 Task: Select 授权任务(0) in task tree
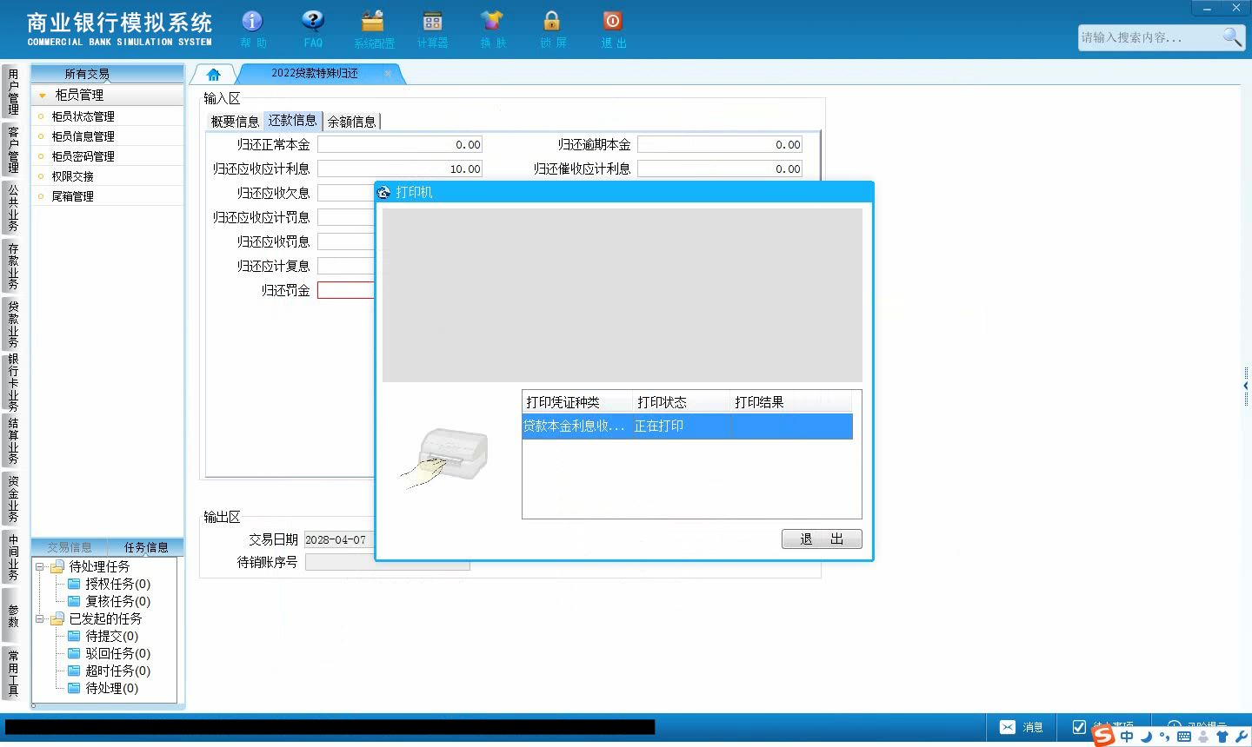(117, 584)
